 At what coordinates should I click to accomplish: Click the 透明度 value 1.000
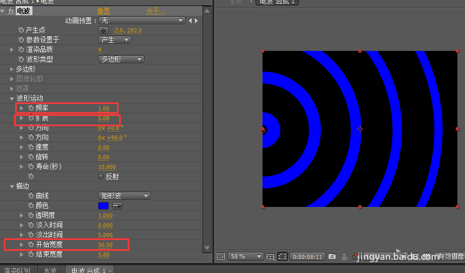point(105,216)
